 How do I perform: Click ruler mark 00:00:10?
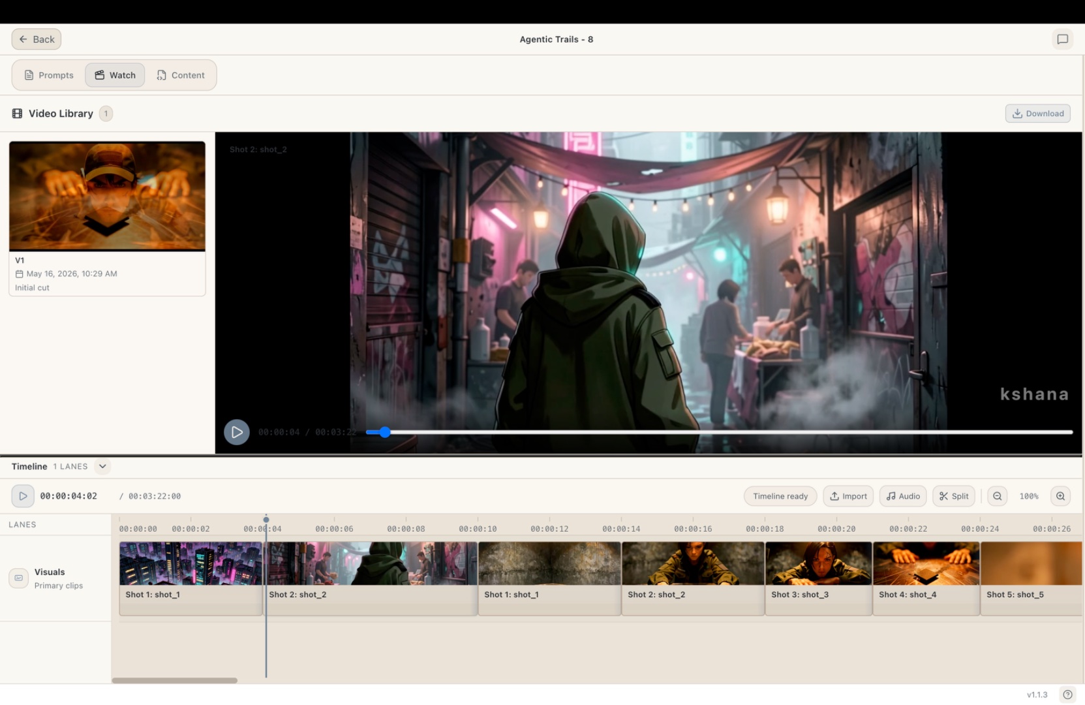tap(478, 529)
